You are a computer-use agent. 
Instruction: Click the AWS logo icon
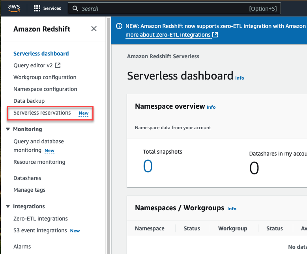click(x=14, y=8)
